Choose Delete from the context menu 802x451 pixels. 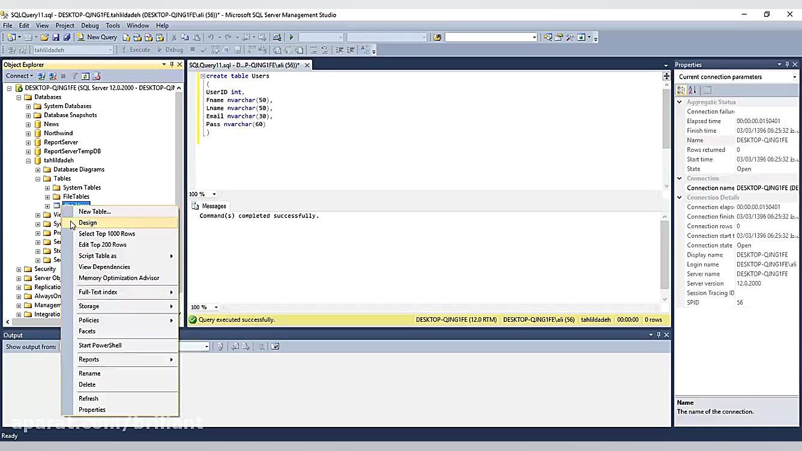coord(120,384)
